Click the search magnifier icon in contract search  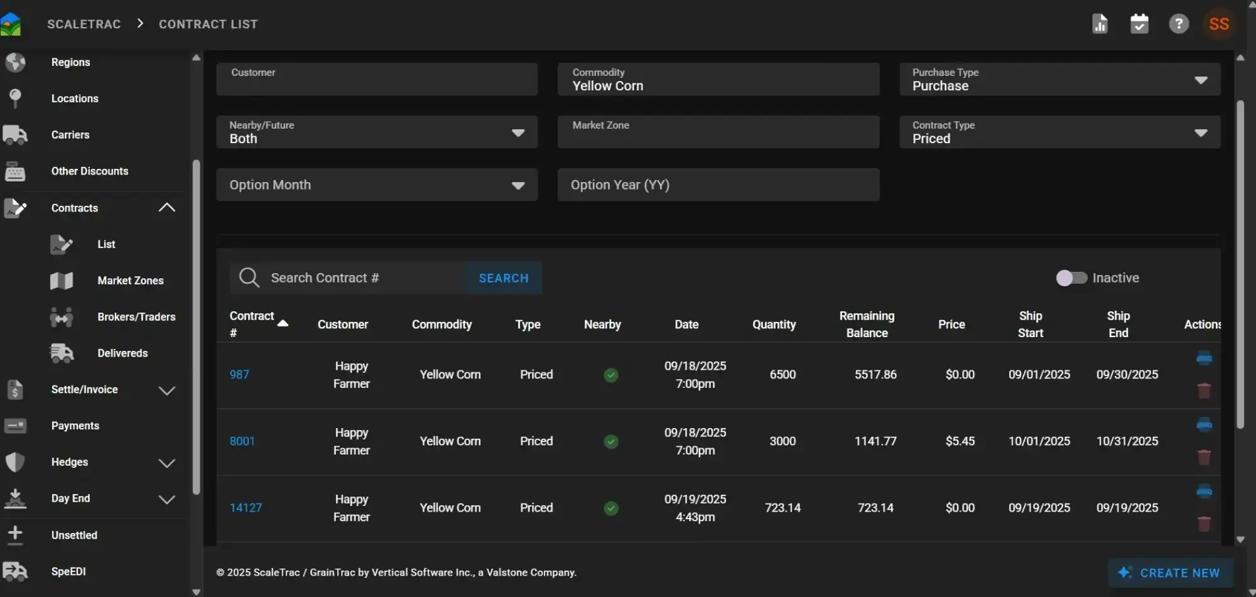249,277
